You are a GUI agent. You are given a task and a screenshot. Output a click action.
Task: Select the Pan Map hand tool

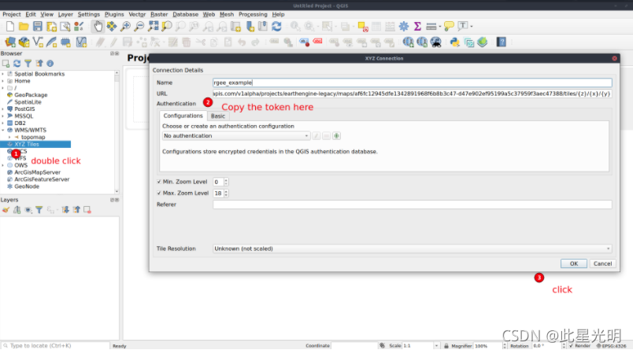(98, 27)
